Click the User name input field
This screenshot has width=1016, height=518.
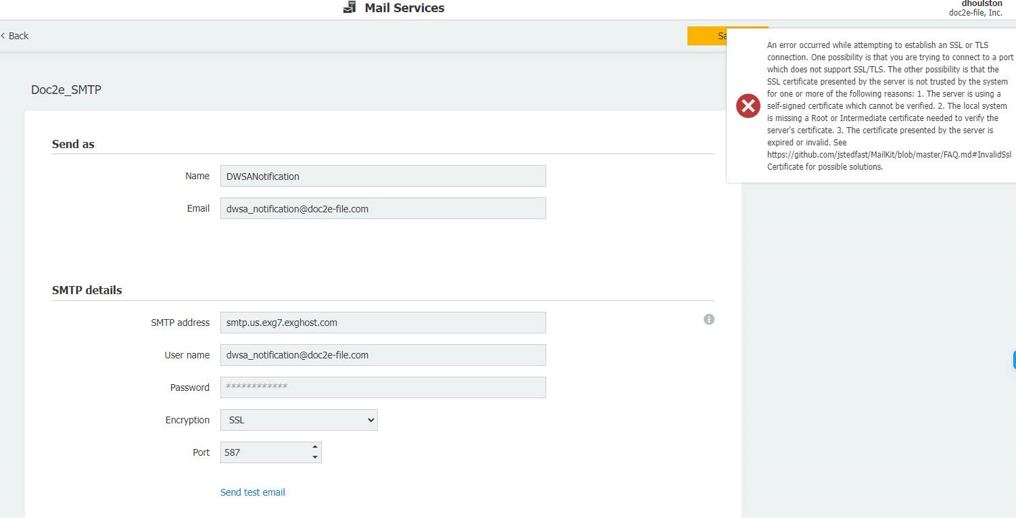pos(383,355)
